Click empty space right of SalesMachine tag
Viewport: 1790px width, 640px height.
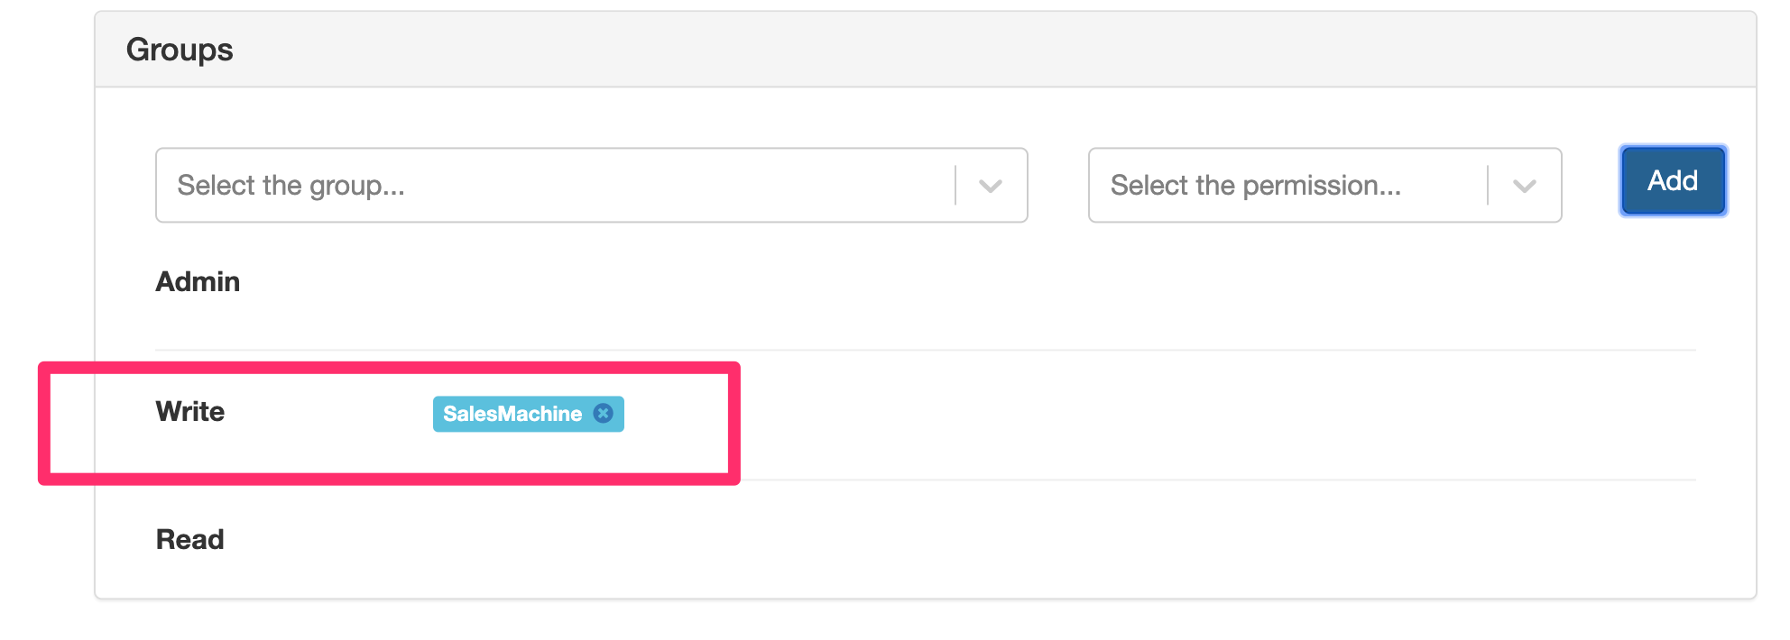coord(1083,415)
